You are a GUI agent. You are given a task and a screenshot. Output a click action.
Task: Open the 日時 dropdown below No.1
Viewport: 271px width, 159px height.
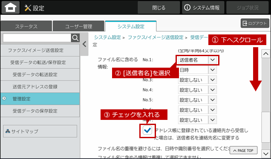point(197,70)
